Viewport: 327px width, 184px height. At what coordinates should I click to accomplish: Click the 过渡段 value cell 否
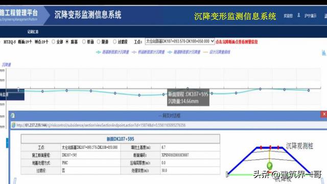pos(90,170)
